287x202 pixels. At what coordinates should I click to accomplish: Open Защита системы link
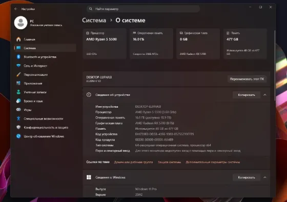[169, 162]
